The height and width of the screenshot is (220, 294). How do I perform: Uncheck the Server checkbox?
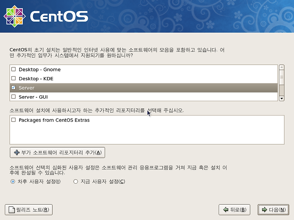13,88
